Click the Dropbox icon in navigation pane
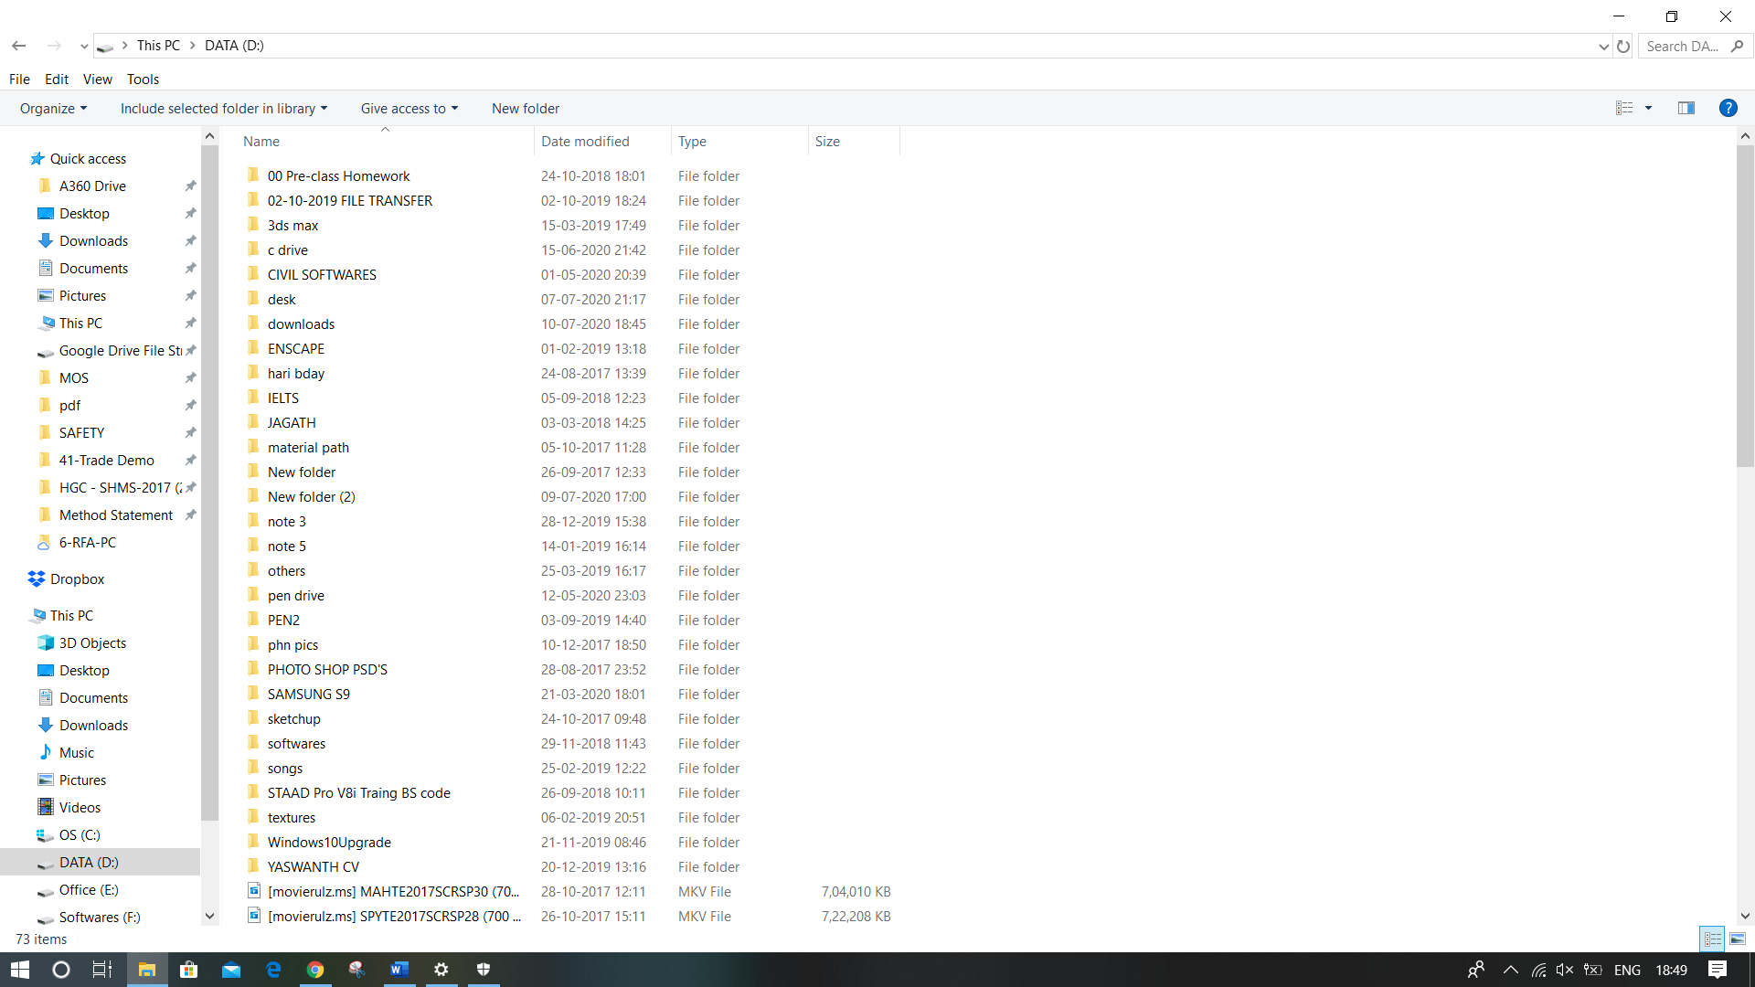This screenshot has height=987, width=1755. click(37, 578)
